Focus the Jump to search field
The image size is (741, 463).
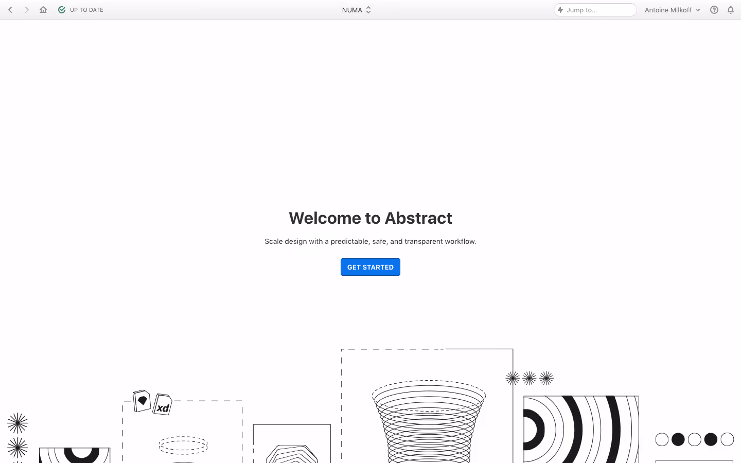[x=595, y=10]
